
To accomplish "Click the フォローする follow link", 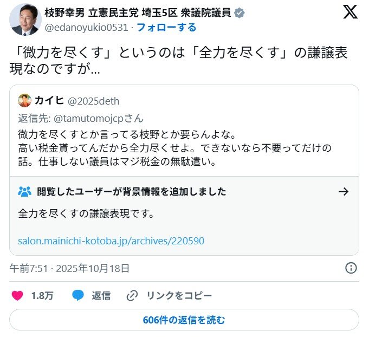I will click(166, 27).
